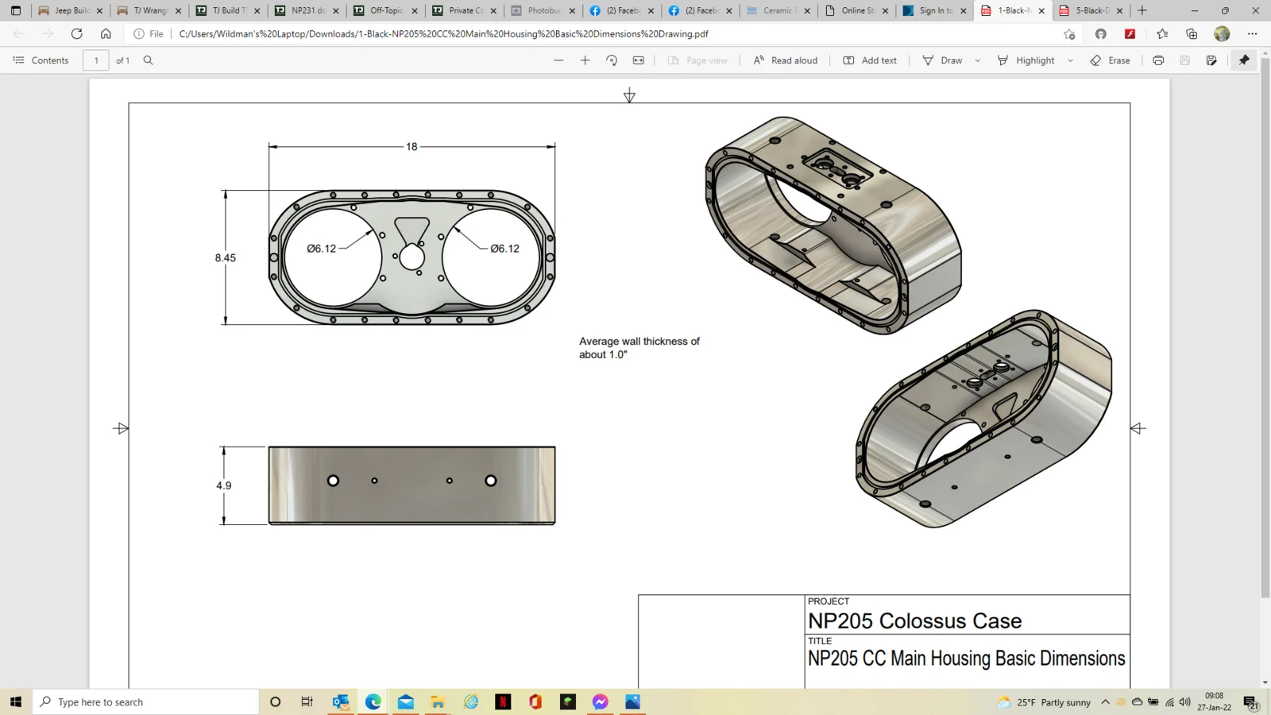Expand the Draw options dropdown arrow
The height and width of the screenshot is (715, 1271).
point(977,60)
